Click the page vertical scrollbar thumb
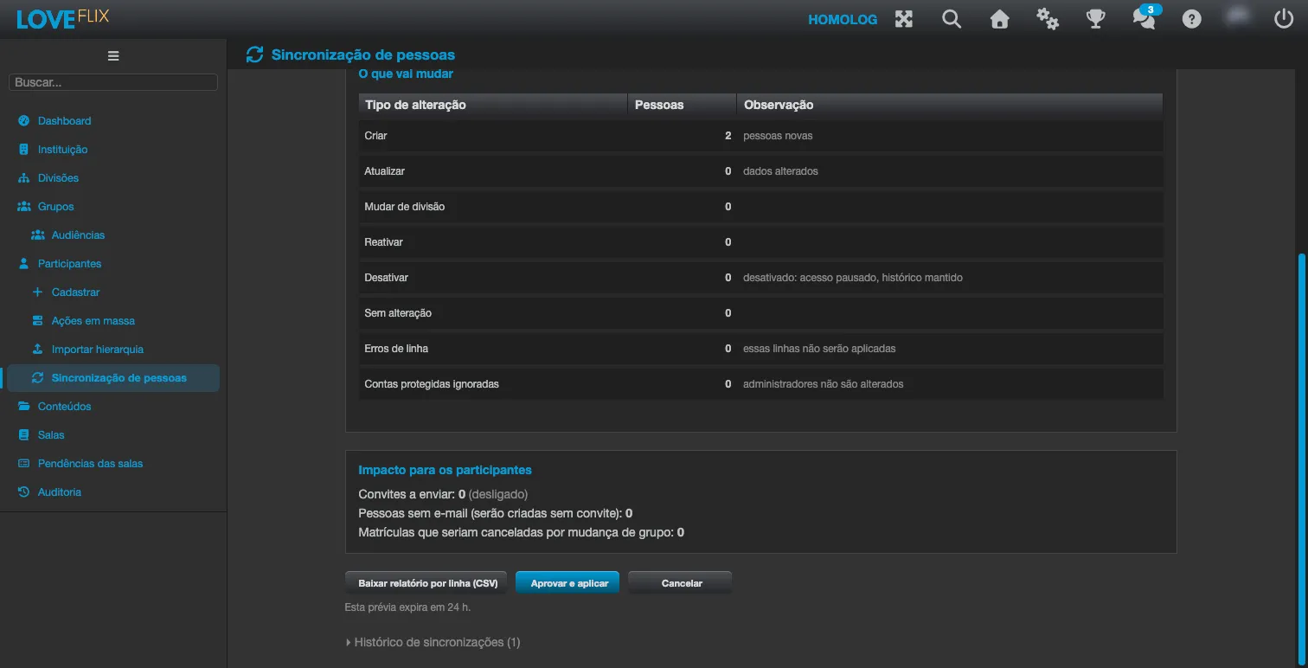1308x668 pixels. [x=1300, y=459]
